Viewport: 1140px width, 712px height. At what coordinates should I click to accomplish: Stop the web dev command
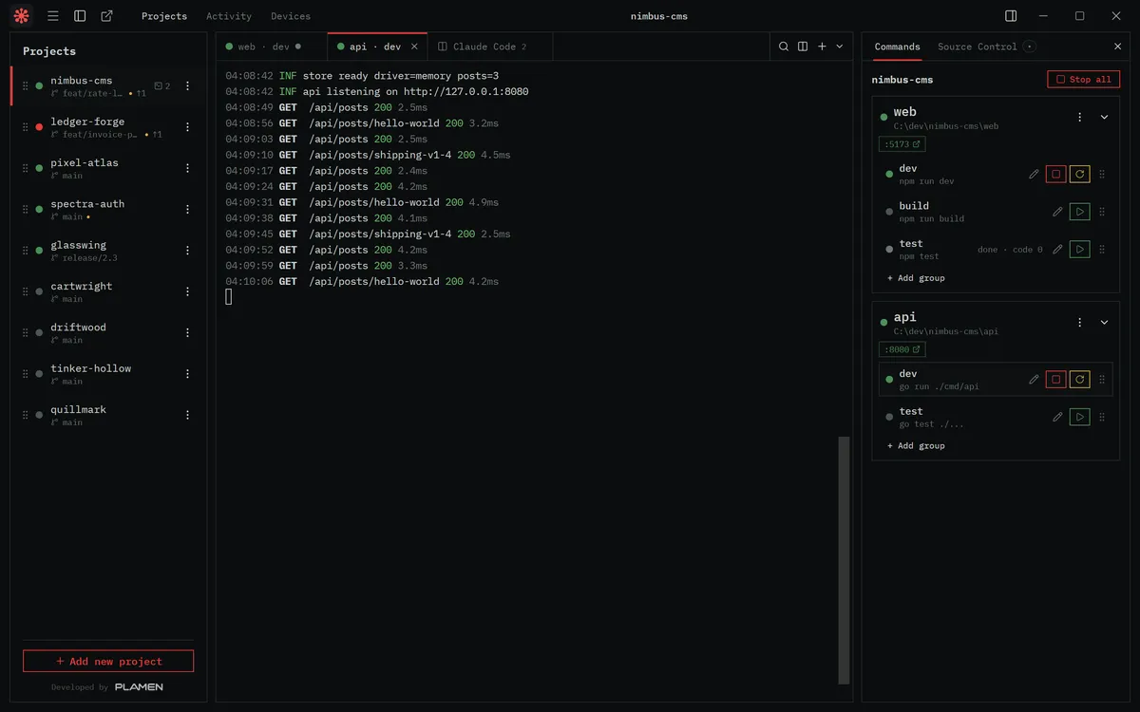(x=1055, y=174)
